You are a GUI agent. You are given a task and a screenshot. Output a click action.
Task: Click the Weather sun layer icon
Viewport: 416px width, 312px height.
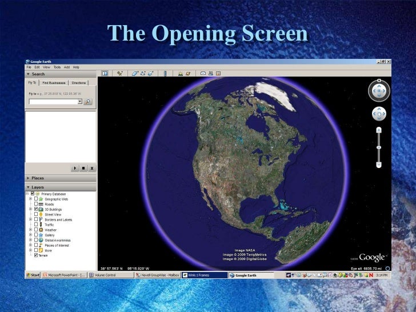pyautogui.click(x=41, y=230)
